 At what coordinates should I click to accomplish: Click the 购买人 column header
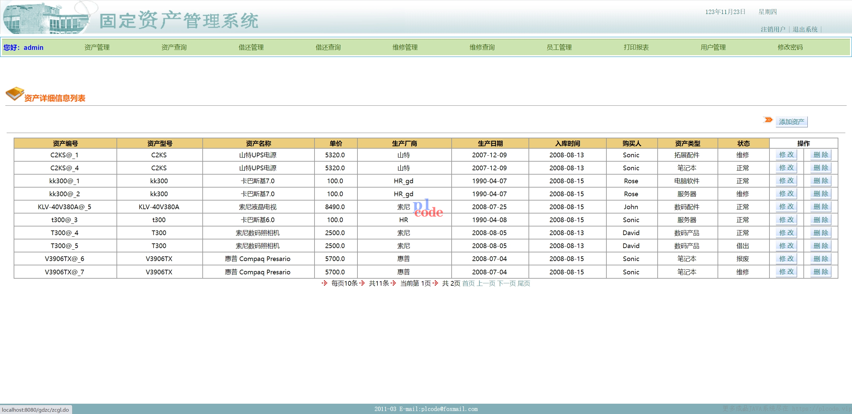click(x=632, y=143)
